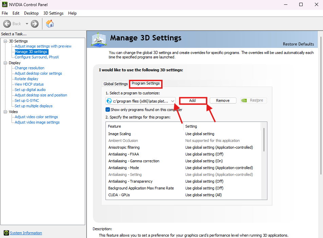Toggle Show only programs found on this computer
This screenshot has width=323, height=238.
[108, 109]
